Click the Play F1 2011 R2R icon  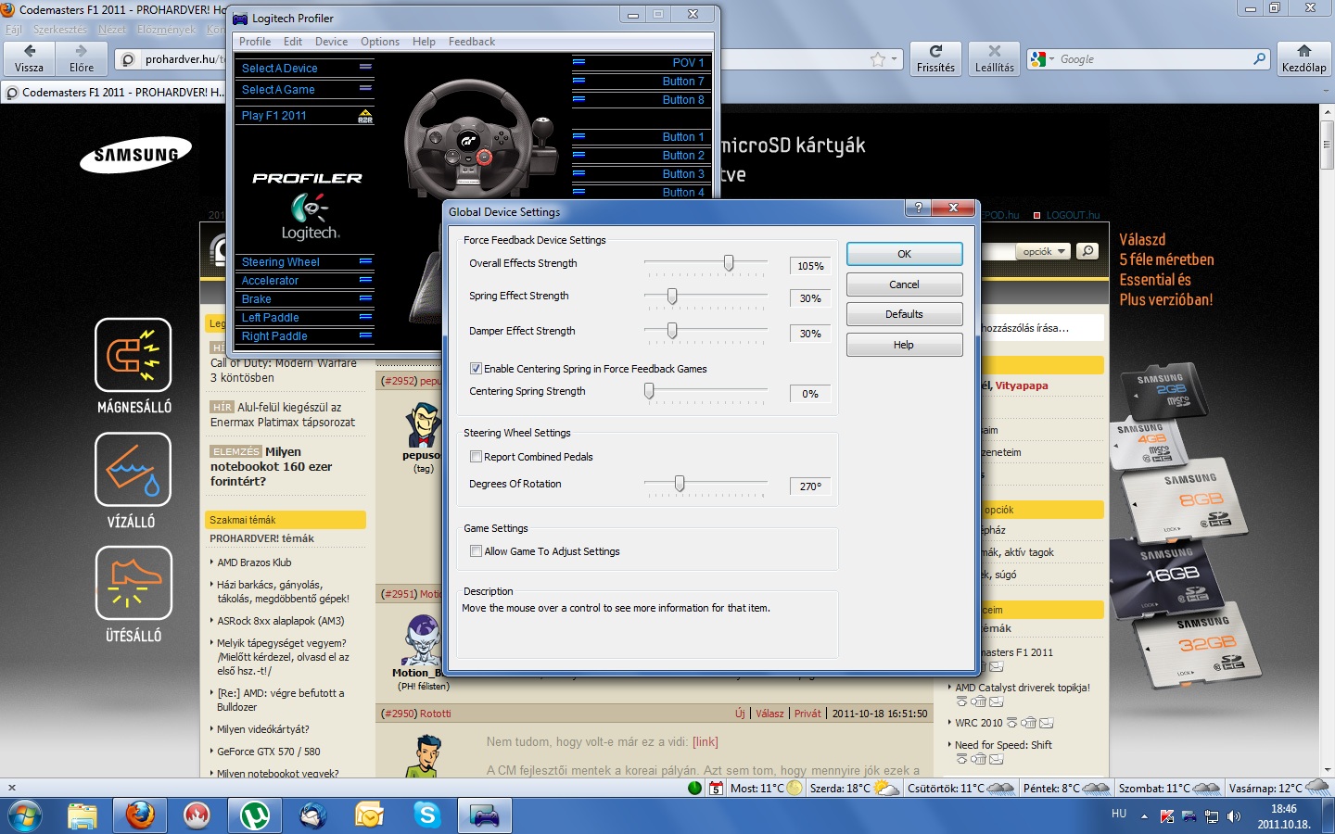click(x=365, y=116)
